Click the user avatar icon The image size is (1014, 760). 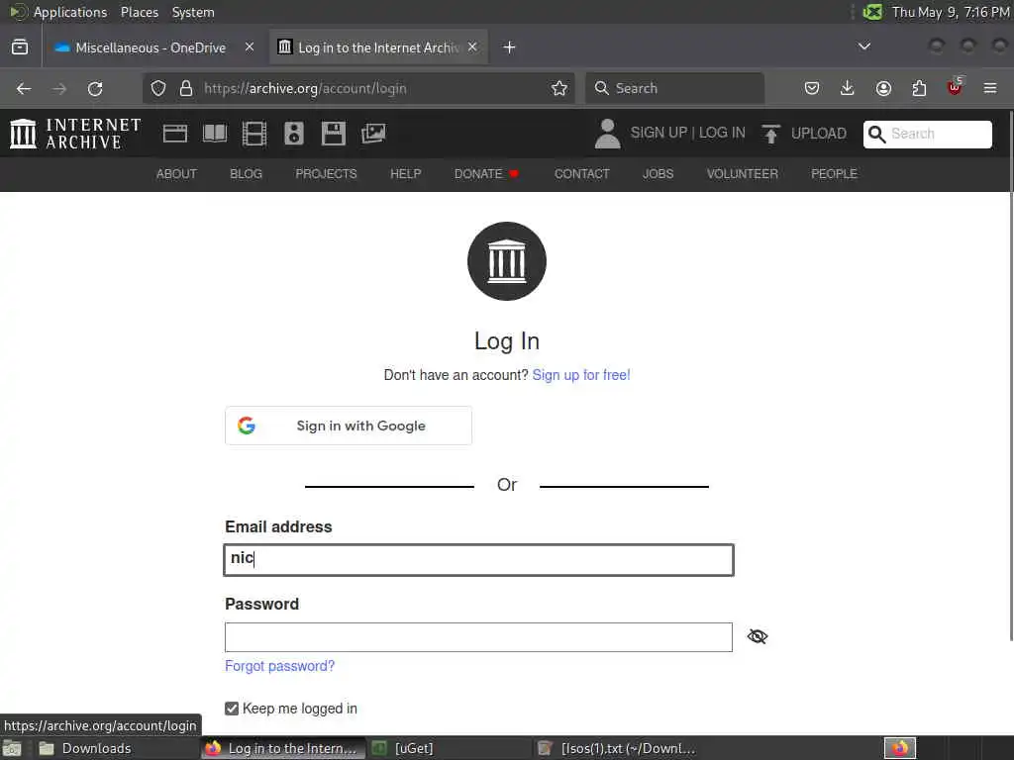tap(607, 134)
